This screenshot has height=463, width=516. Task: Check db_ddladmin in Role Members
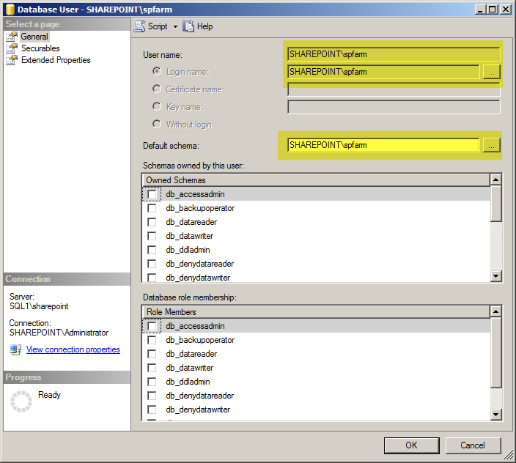pos(152,382)
